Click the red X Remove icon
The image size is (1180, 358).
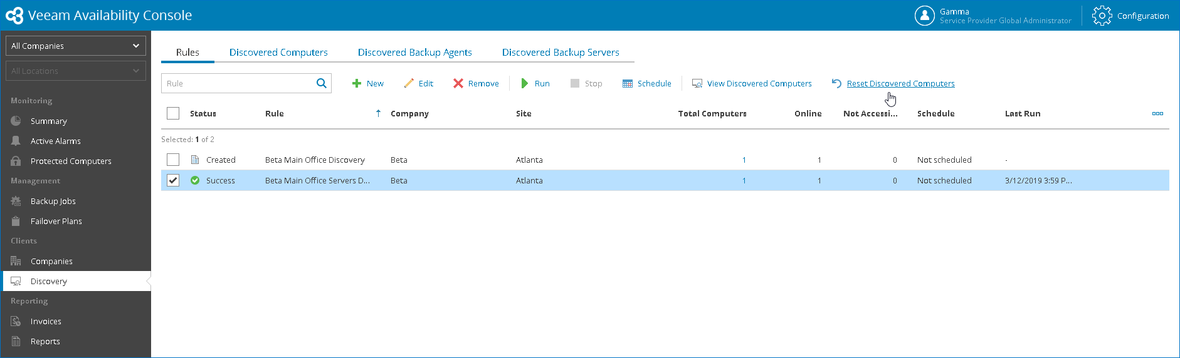[x=458, y=83]
